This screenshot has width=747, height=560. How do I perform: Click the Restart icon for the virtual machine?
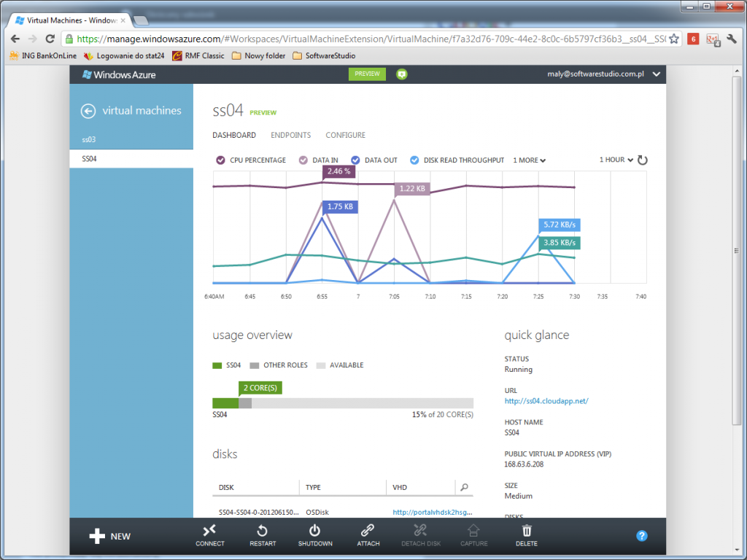click(x=262, y=536)
